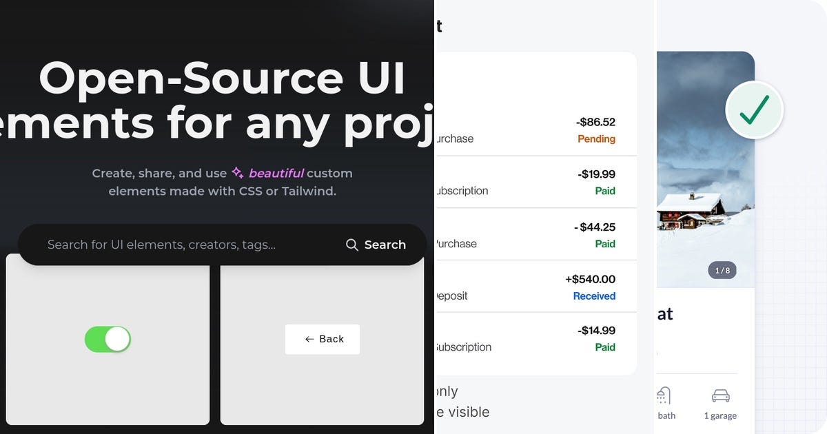Expand the $540.00 deposit entry
The width and height of the screenshot is (827, 434).
coord(551,287)
